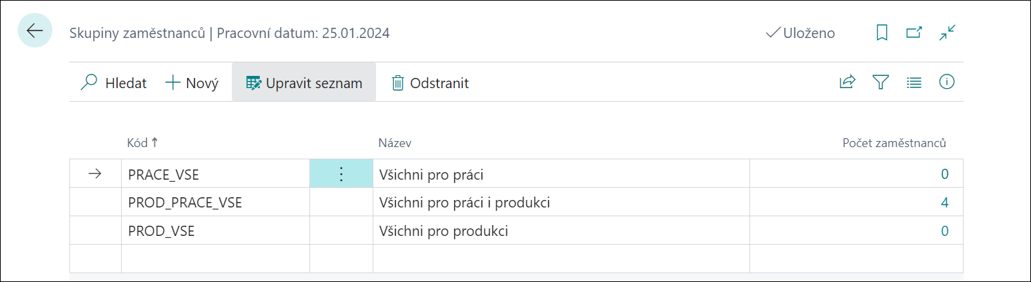The height and width of the screenshot is (282, 1031).
Task: Open the filter pane funnel icon
Action: point(881,83)
